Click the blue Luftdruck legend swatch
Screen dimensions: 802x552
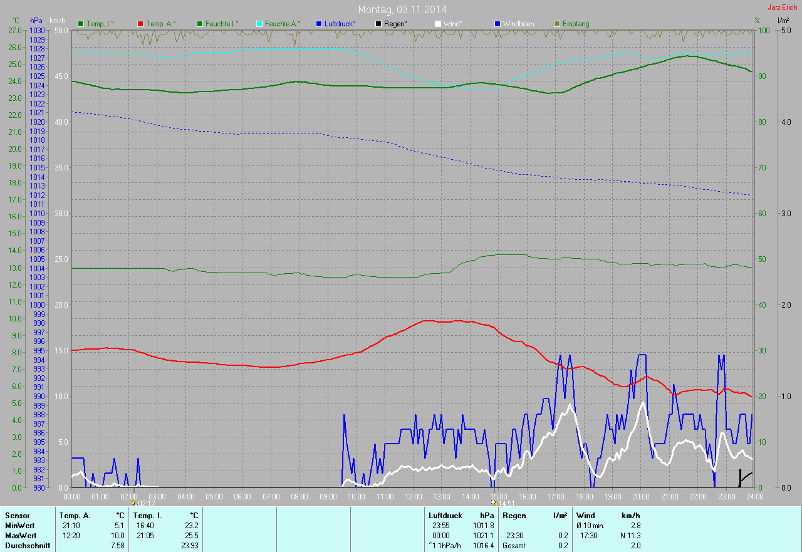coord(319,24)
